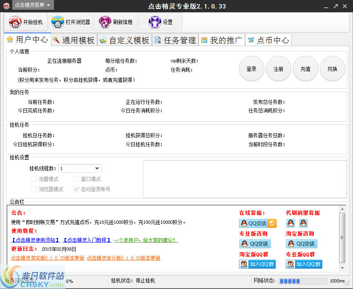Click 加入QQ群 under 淘宝版QQ群
Image resolution: width=353 pixels, height=289 pixels.
point(257,264)
